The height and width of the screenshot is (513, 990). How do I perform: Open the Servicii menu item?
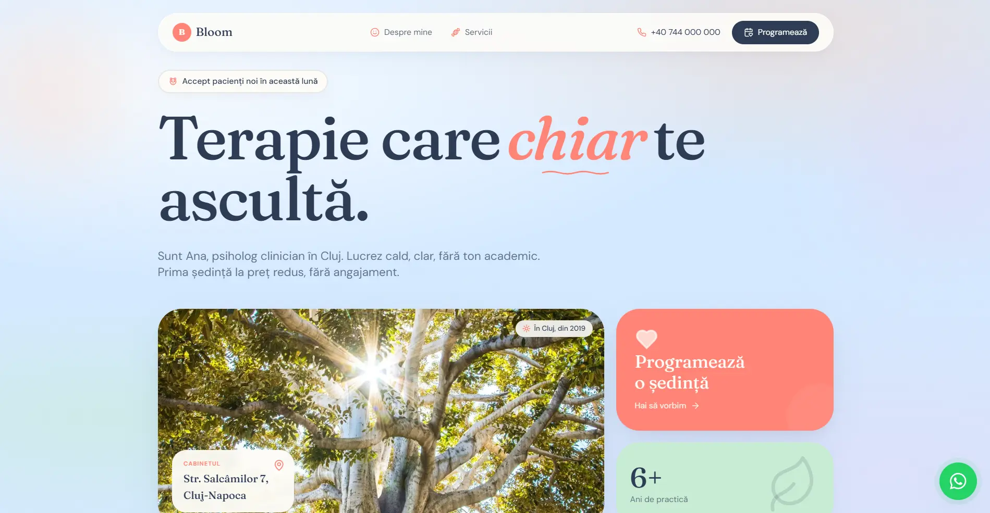[472, 32]
